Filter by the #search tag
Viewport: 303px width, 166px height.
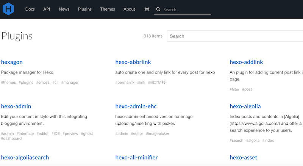click(236, 141)
